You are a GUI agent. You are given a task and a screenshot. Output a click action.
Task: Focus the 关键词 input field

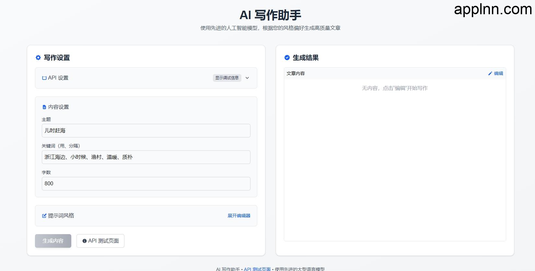pyautogui.click(x=146, y=157)
